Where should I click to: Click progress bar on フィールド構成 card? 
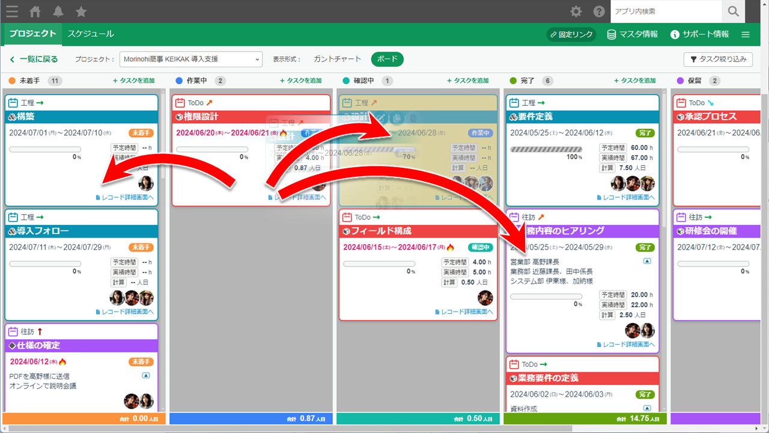(379, 263)
